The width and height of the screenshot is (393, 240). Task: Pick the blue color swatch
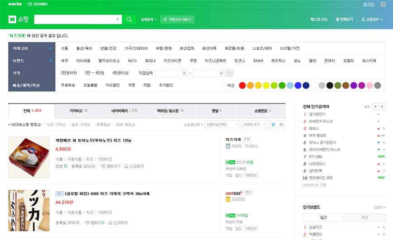pos(298,85)
